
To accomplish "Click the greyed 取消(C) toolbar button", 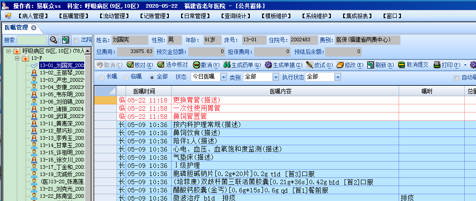I will 110,65.
